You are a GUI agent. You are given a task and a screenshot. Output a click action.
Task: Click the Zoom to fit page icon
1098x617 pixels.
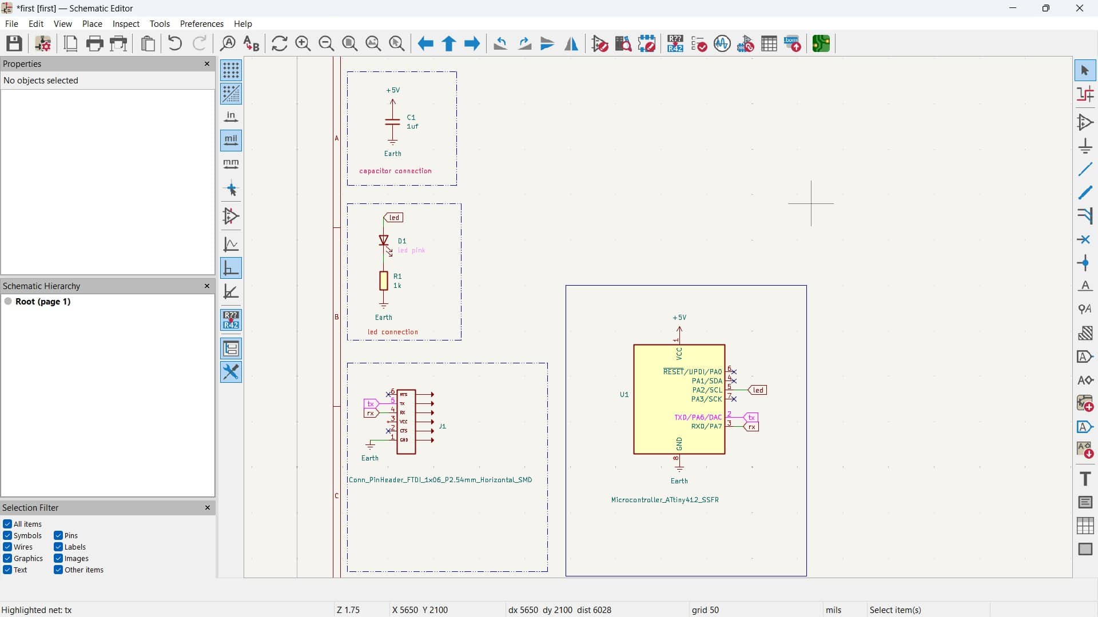[x=350, y=43]
